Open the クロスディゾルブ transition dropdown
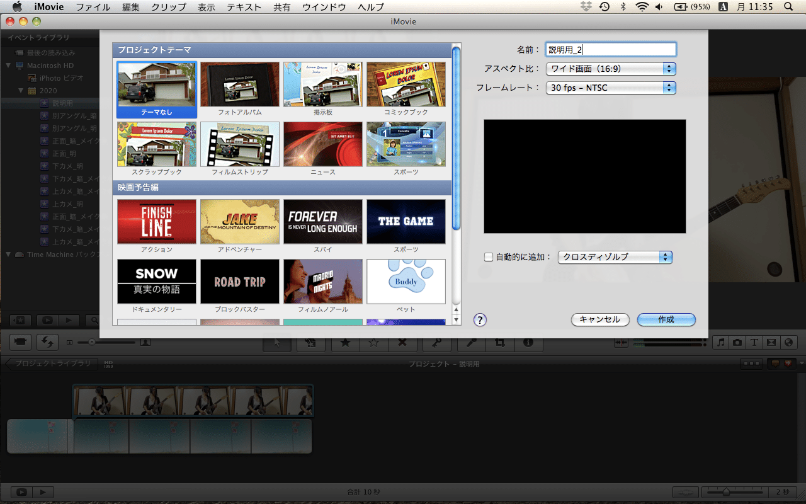The image size is (806, 504). (x=615, y=257)
